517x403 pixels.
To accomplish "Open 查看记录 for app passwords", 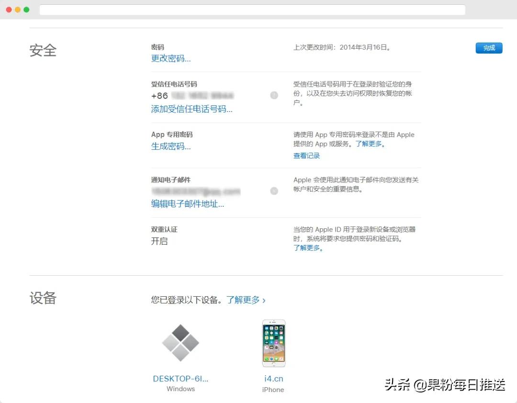I will click(x=306, y=156).
